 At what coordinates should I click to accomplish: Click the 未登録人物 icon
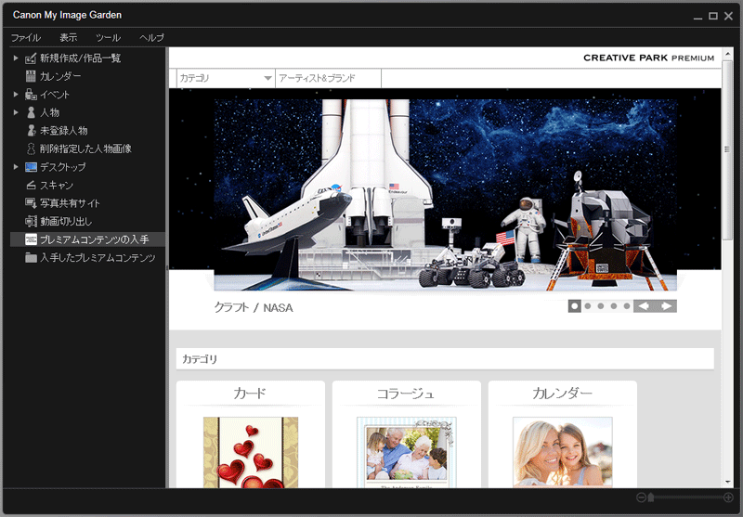coord(31,131)
